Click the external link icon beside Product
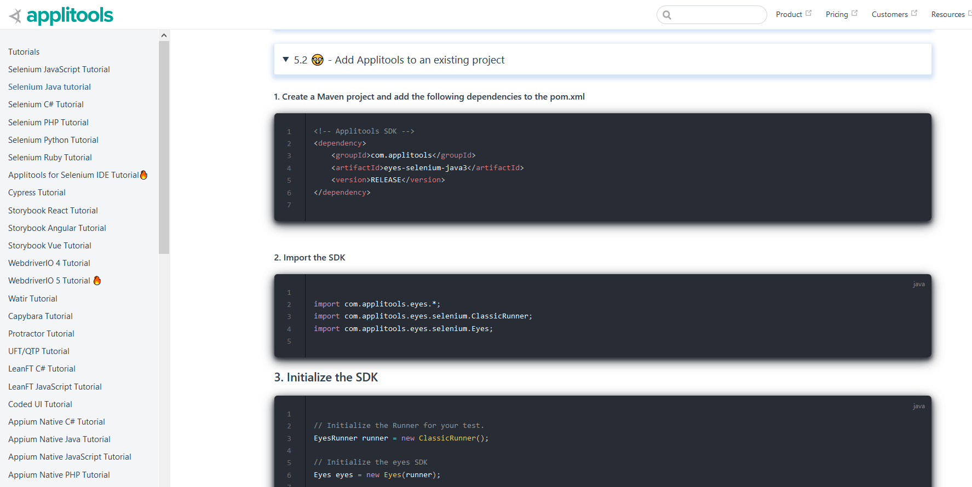Image resolution: width=972 pixels, height=487 pixels. click(x=808, y=13)
